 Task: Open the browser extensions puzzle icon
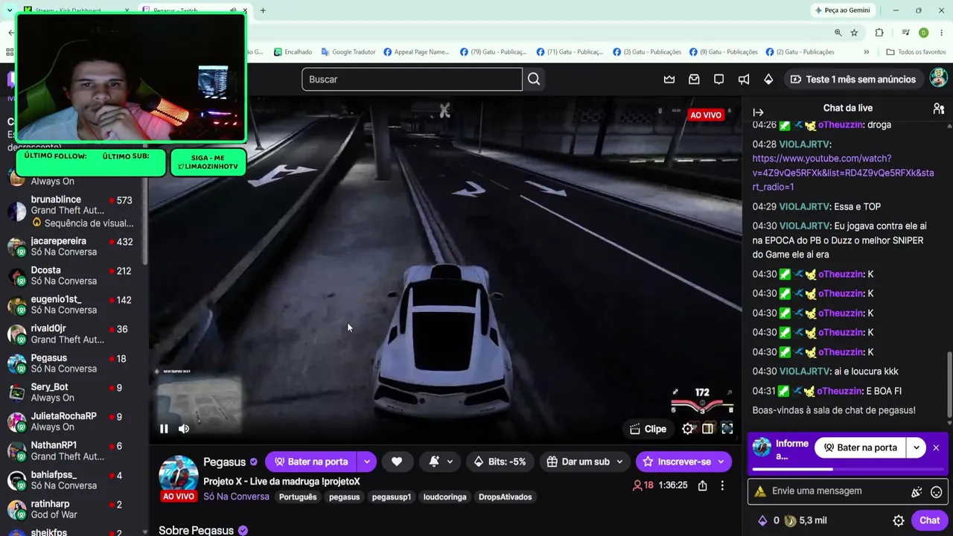point(879,33)
